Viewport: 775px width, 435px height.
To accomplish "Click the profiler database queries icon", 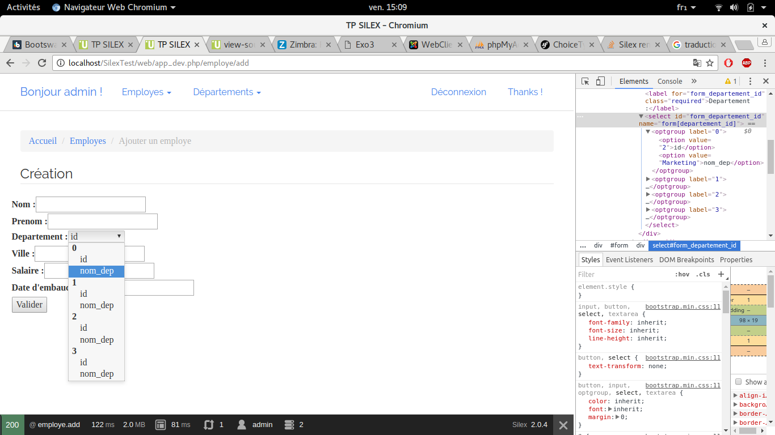I will tap(289, 424).
